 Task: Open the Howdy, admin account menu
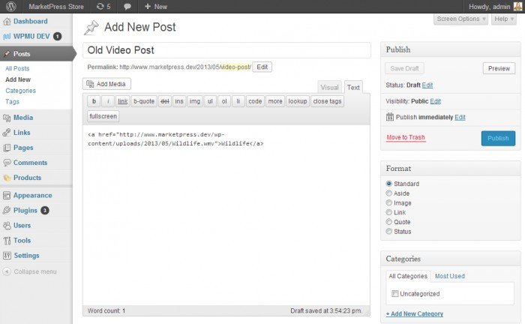pyautogui.click(x=489, y=6)
